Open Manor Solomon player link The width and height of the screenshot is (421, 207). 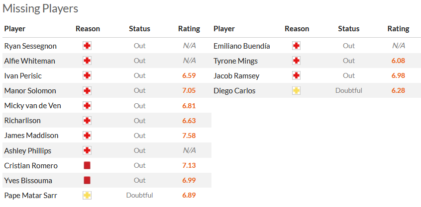click(30, 90)
